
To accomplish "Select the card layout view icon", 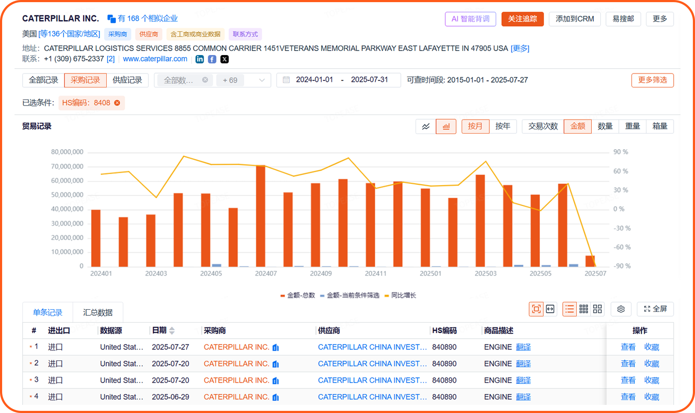I will (x=597, y=309).
